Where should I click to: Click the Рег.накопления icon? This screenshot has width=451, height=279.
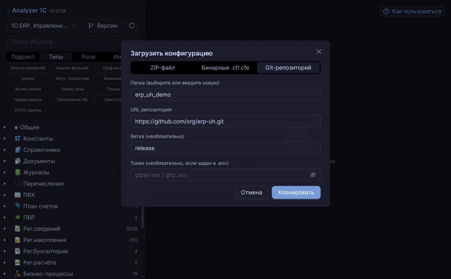coord(18,240)
